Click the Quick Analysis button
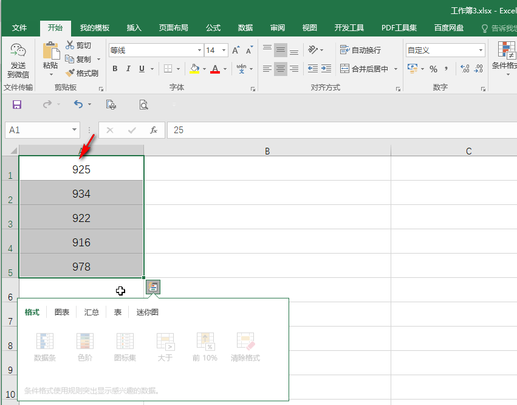Viewport: 517px width, 405px height. pyautogui.click(x=153, y=287)
